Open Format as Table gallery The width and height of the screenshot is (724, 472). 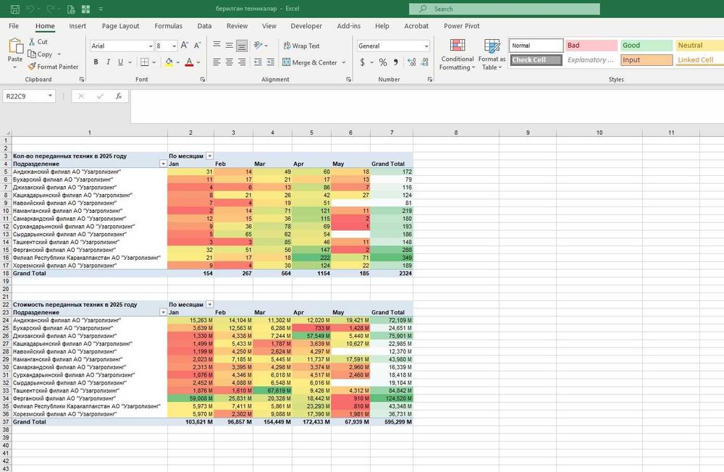click(492, 54)
